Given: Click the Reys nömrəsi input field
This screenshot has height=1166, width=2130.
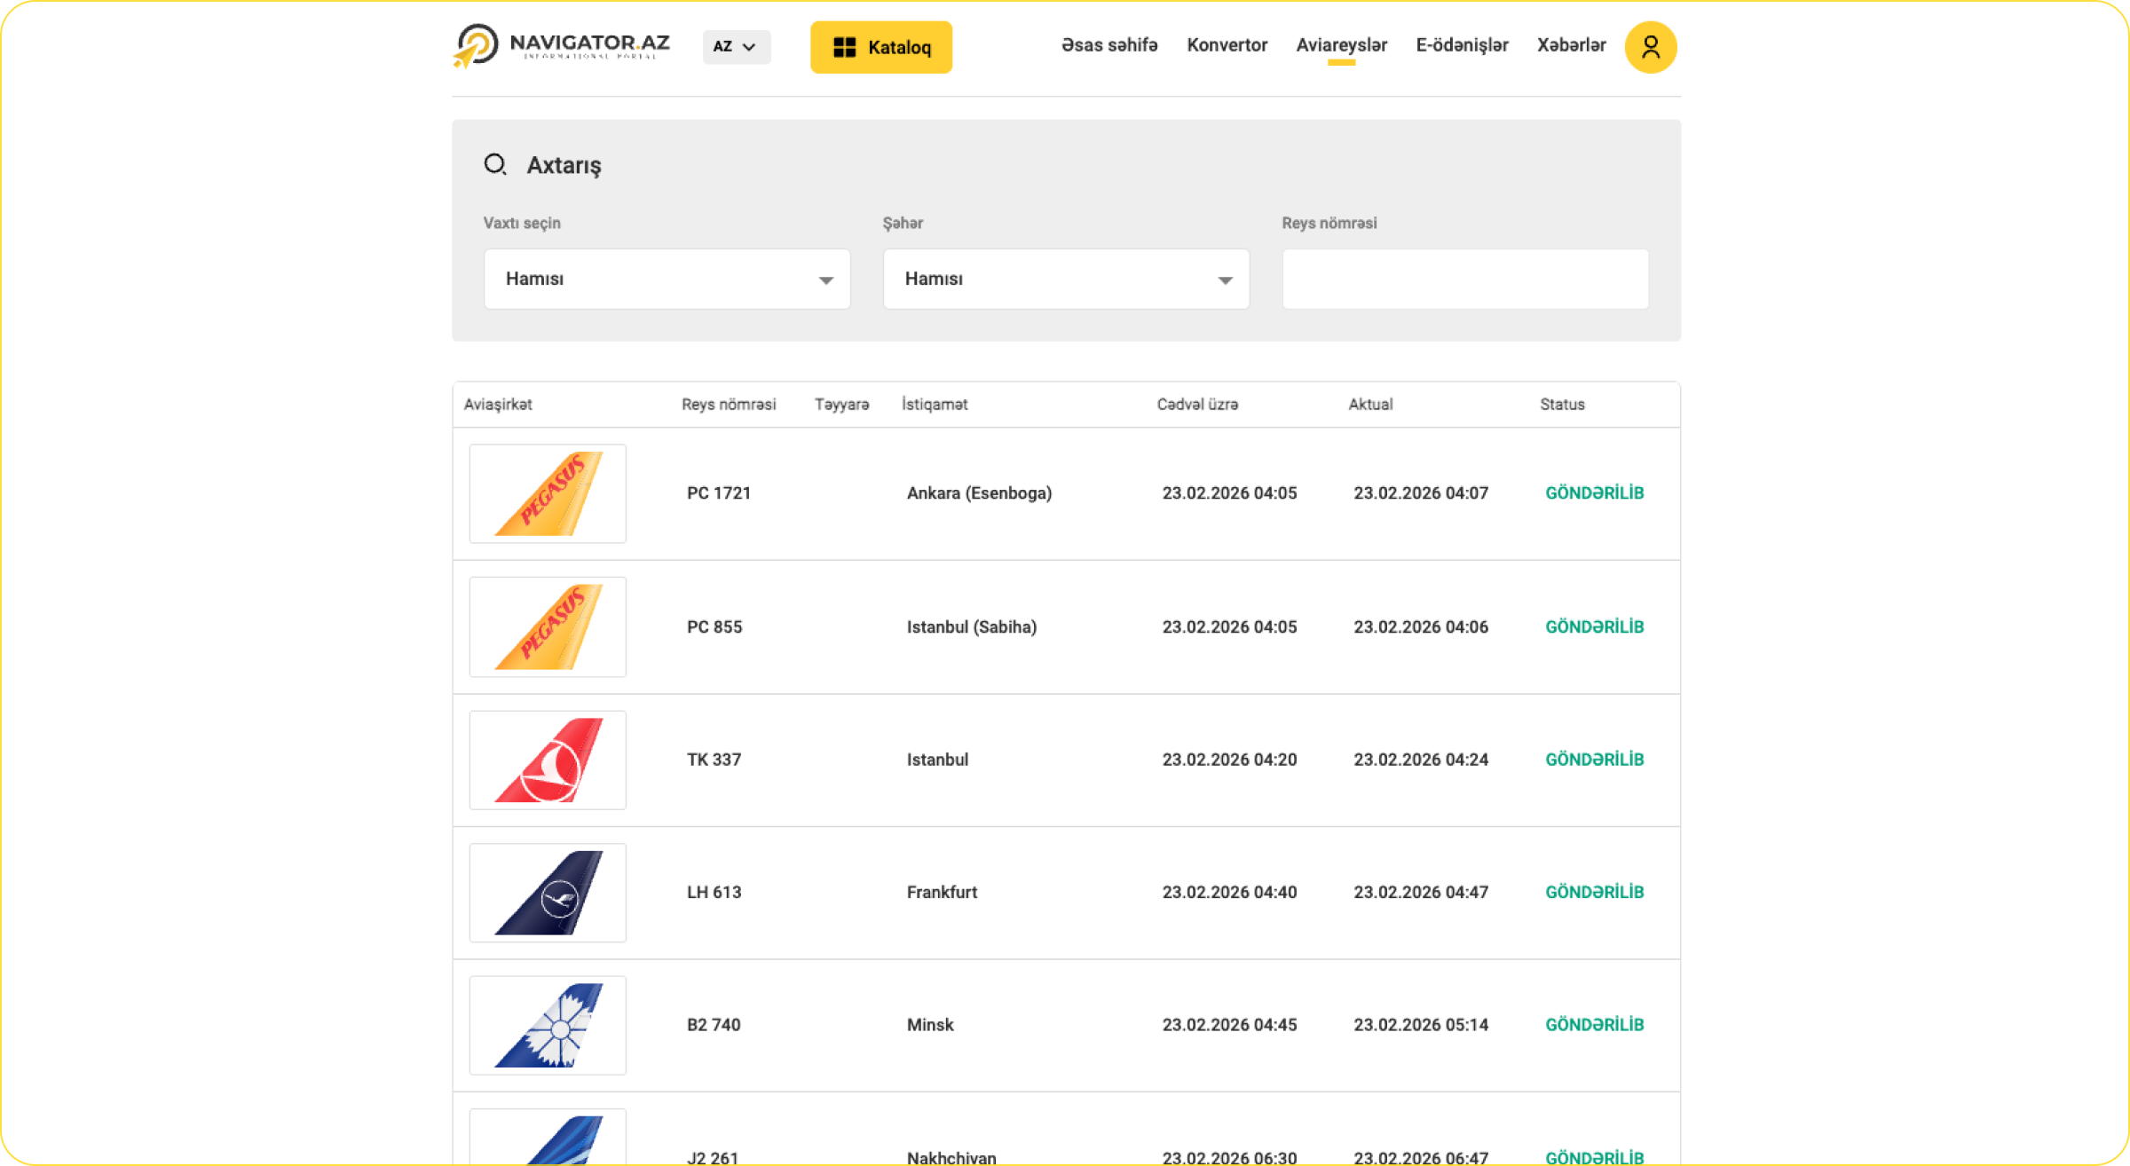Looking at the screenshot, I should coord(1465,279).
